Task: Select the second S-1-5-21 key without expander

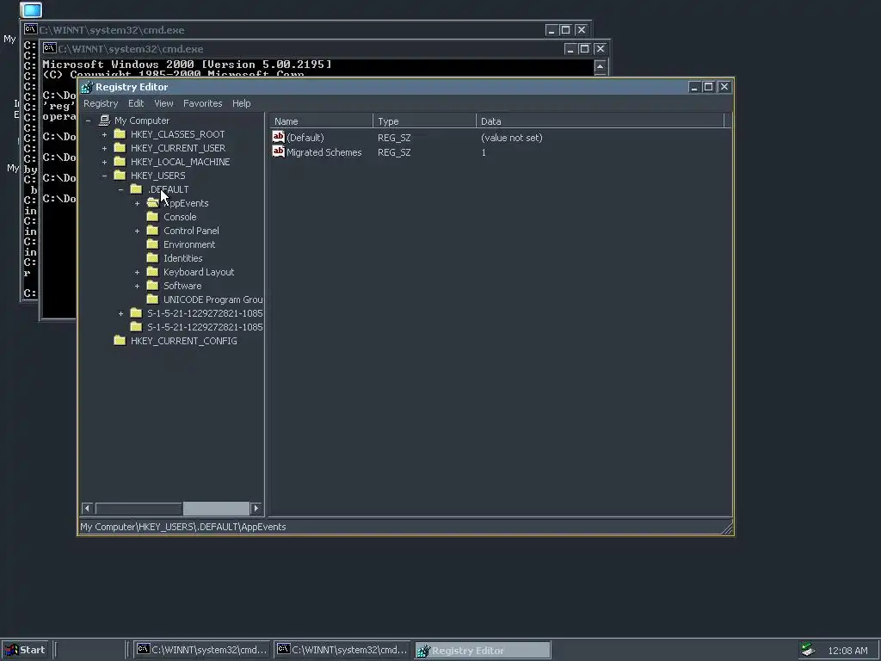Action: [x=205, y=327]
